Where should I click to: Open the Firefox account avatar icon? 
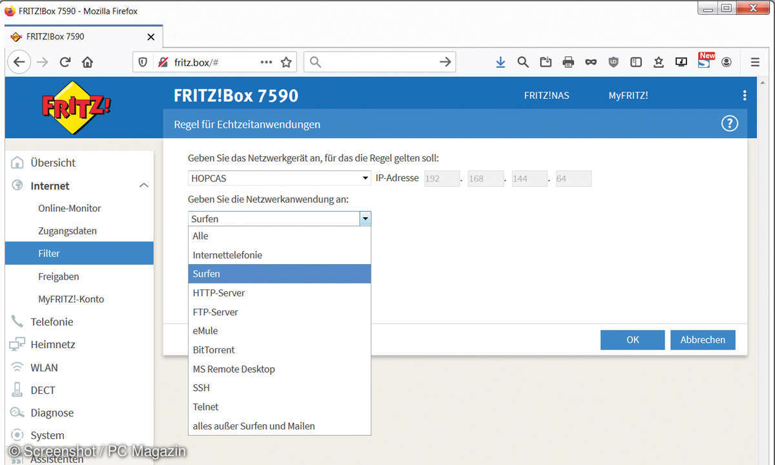click(727, 62)
